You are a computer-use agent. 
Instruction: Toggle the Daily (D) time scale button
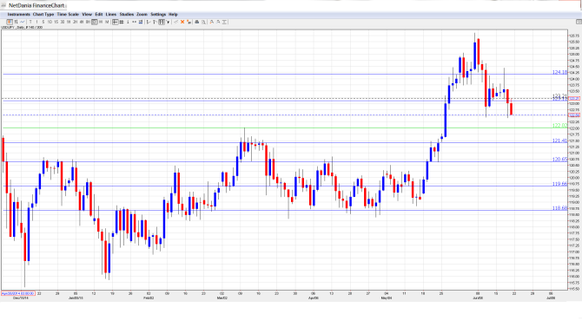click(95, 22)
